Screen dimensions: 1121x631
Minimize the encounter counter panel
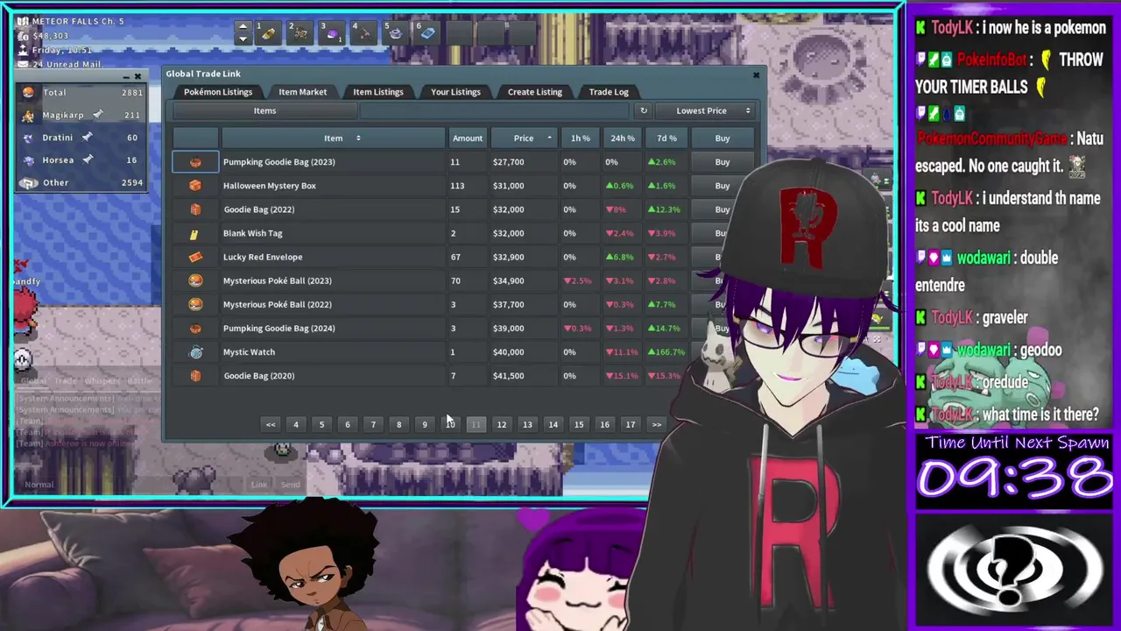pos(126,77)
